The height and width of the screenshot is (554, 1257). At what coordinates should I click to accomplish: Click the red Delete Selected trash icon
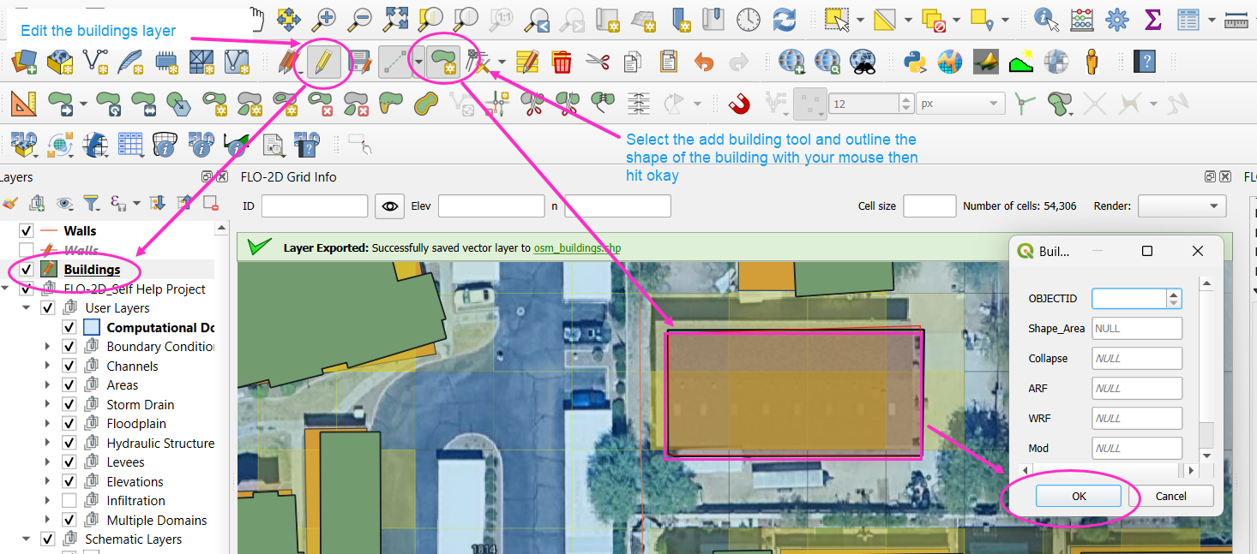(562, 62)
